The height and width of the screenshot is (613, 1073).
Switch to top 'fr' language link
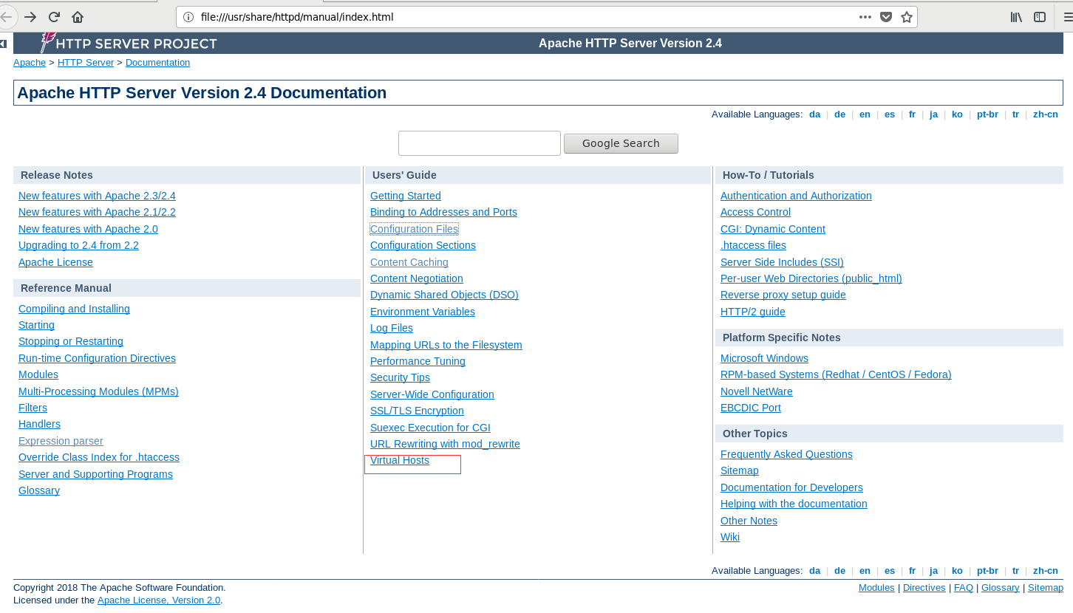click(912, 114)
